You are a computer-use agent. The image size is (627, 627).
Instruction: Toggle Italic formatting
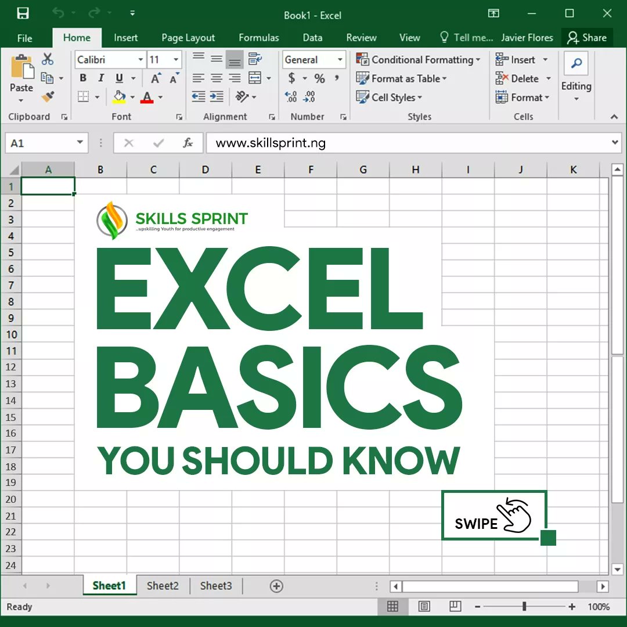pyautogui.click(x=101, y=78)
